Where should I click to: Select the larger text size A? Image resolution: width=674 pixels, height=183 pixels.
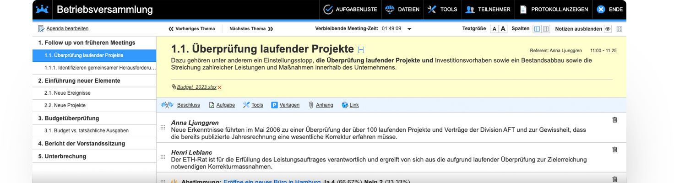click(503, 29)
